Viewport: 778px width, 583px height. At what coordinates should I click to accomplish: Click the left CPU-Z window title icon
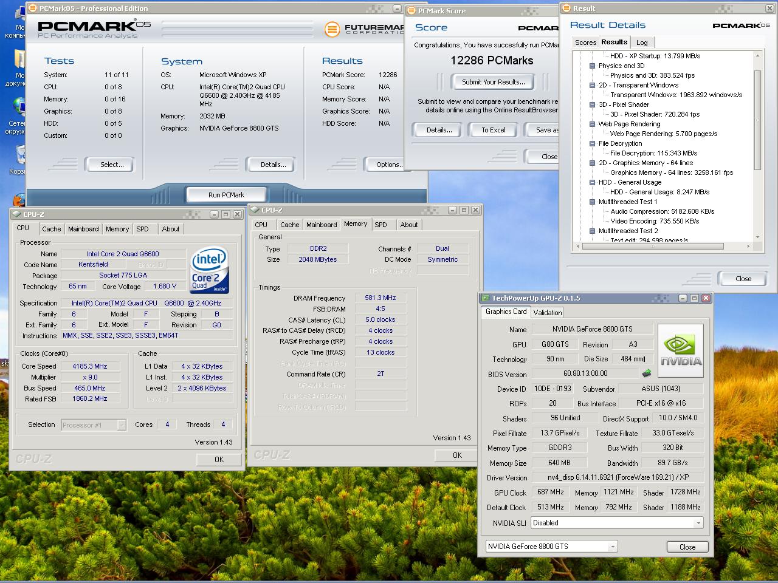tap(16, 214)
